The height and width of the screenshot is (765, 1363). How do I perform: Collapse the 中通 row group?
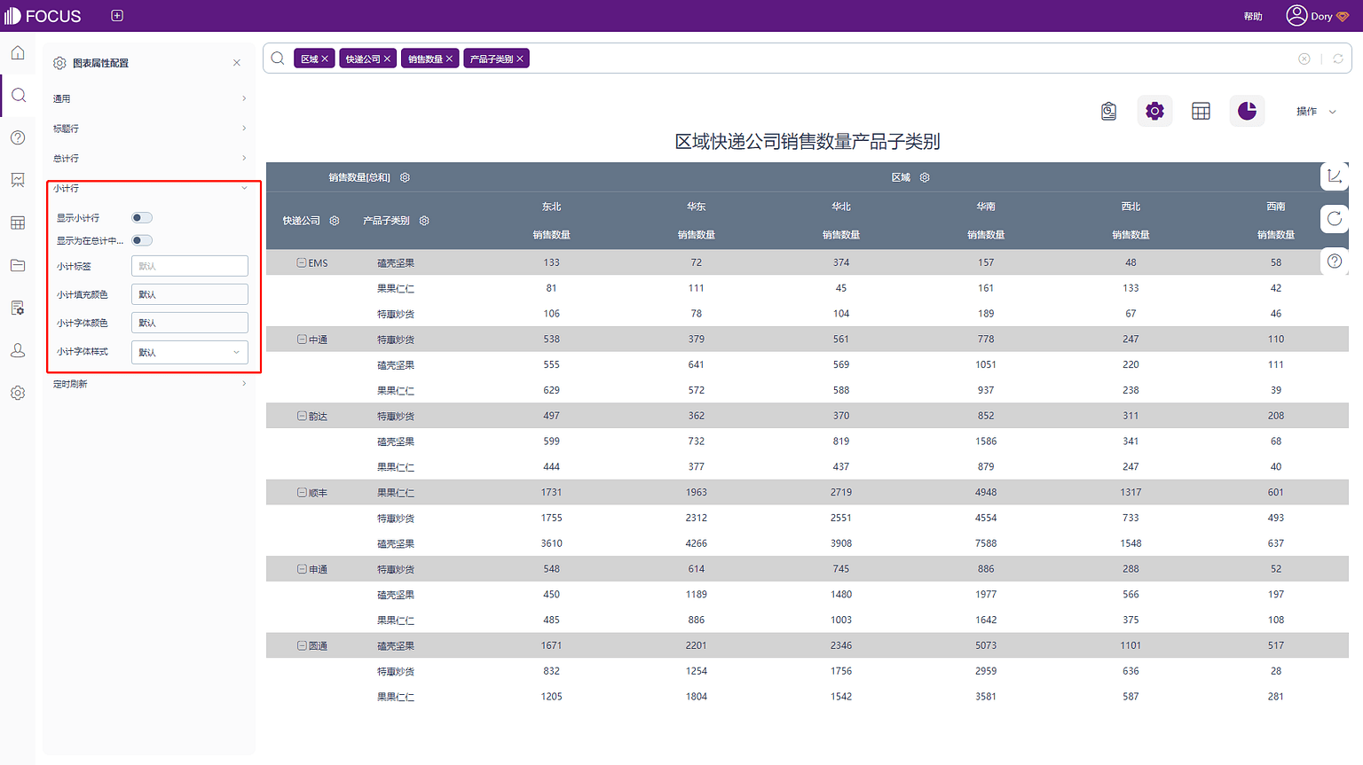[302, 340]
